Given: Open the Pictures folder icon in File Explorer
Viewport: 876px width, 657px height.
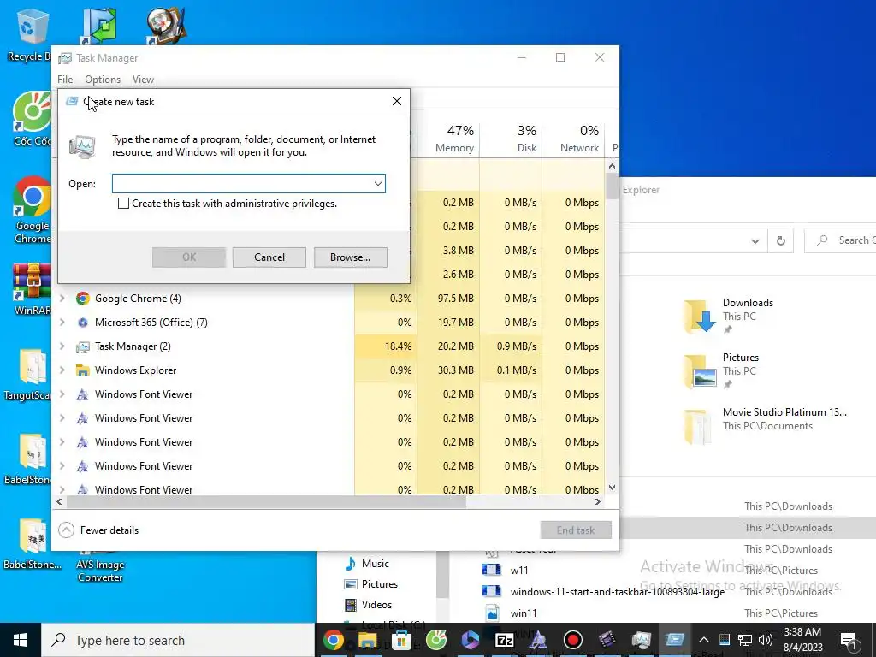Looking at the screenshot, I should pyautogui.click(x=700, y=370).
